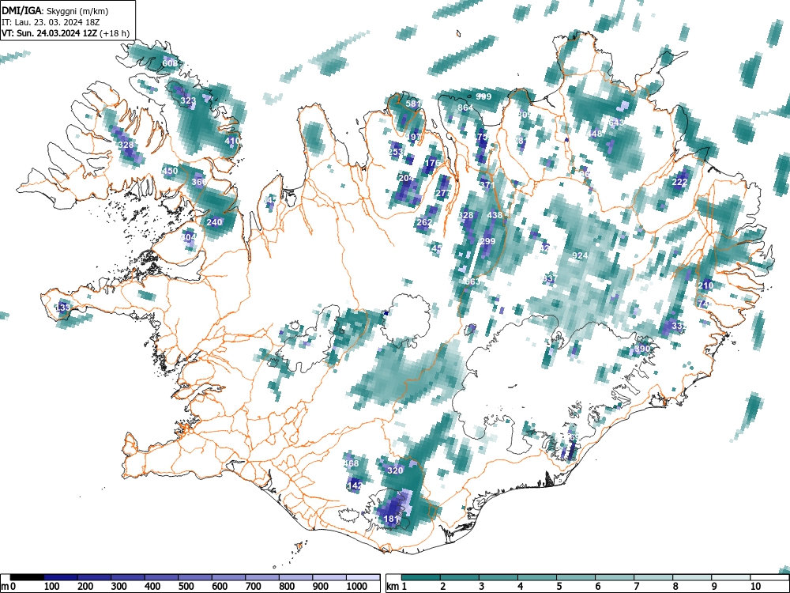Viewport: 790px width, 593px height.
Task: Click the light 7–8 km legend swatch
Action: 653,577
